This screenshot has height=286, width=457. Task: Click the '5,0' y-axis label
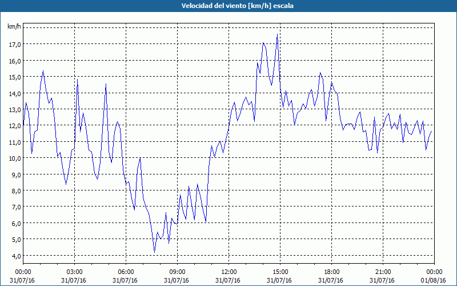tap(16, 239)
